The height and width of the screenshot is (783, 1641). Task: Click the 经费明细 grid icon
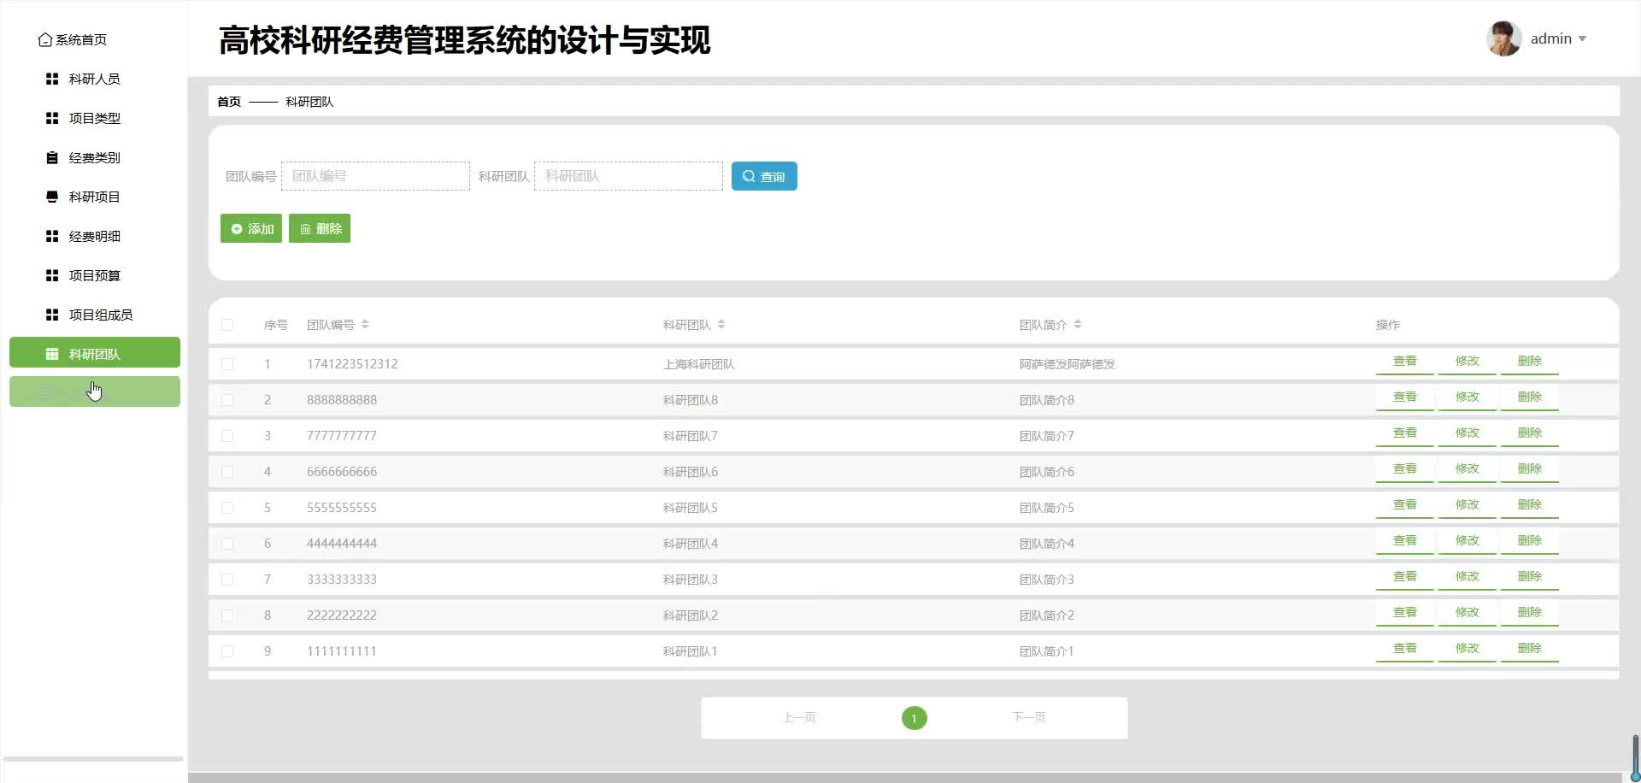pos(52,236)
